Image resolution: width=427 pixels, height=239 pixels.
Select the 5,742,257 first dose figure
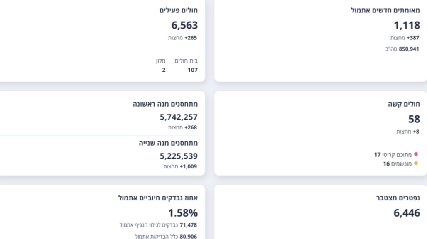tap(179, 117)
